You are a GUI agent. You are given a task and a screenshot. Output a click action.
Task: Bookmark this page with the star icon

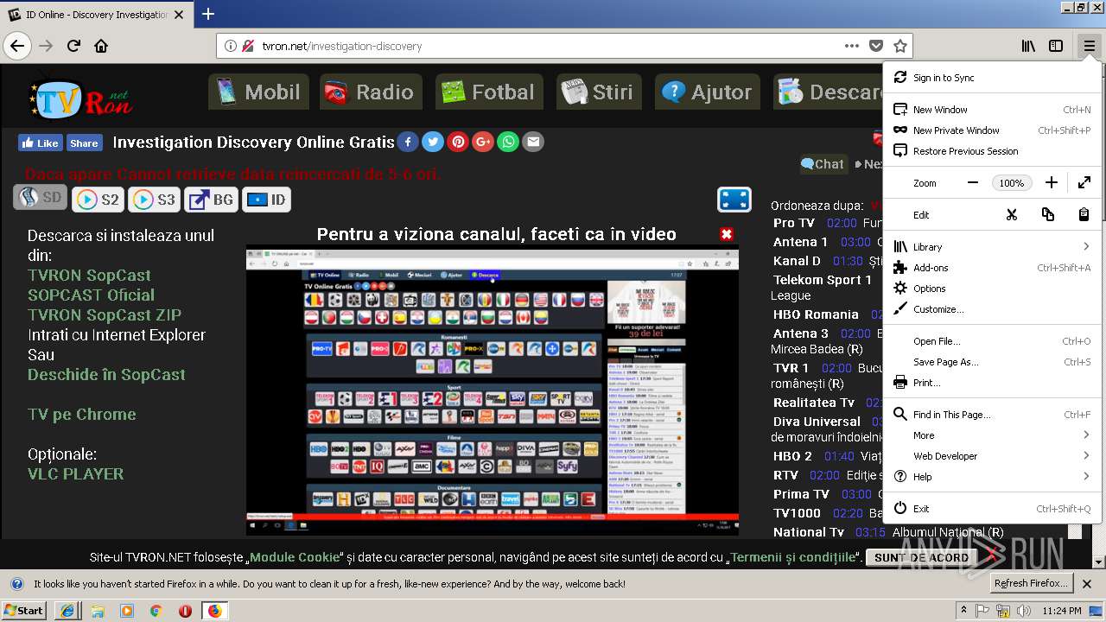click(899, 46)
